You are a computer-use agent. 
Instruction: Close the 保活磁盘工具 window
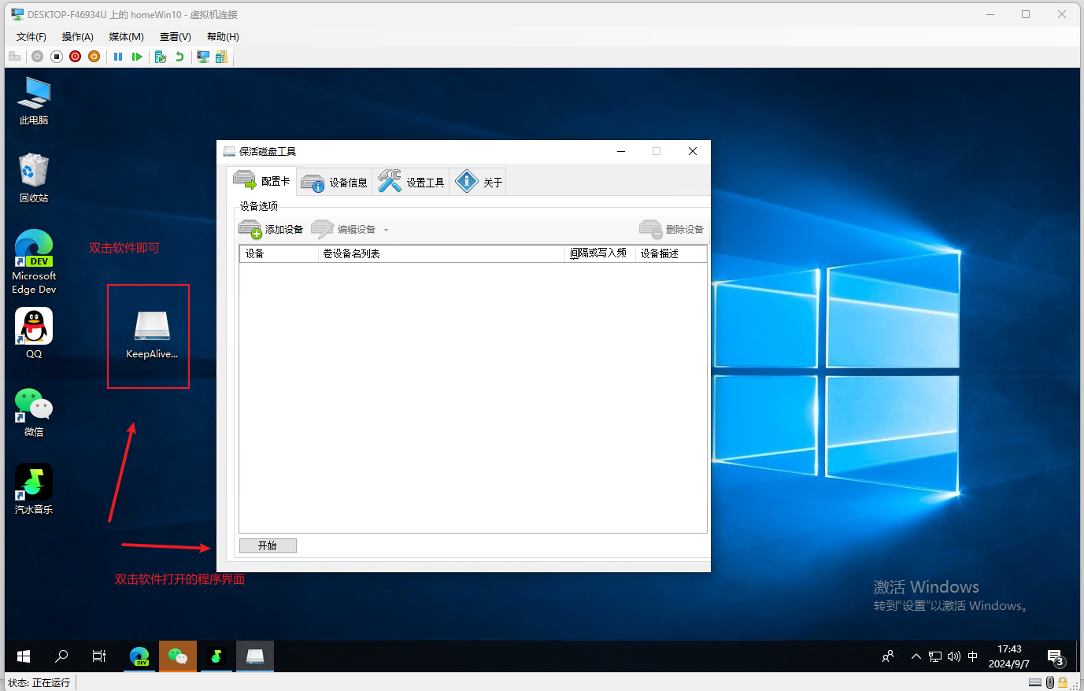[x=693, y=151]
